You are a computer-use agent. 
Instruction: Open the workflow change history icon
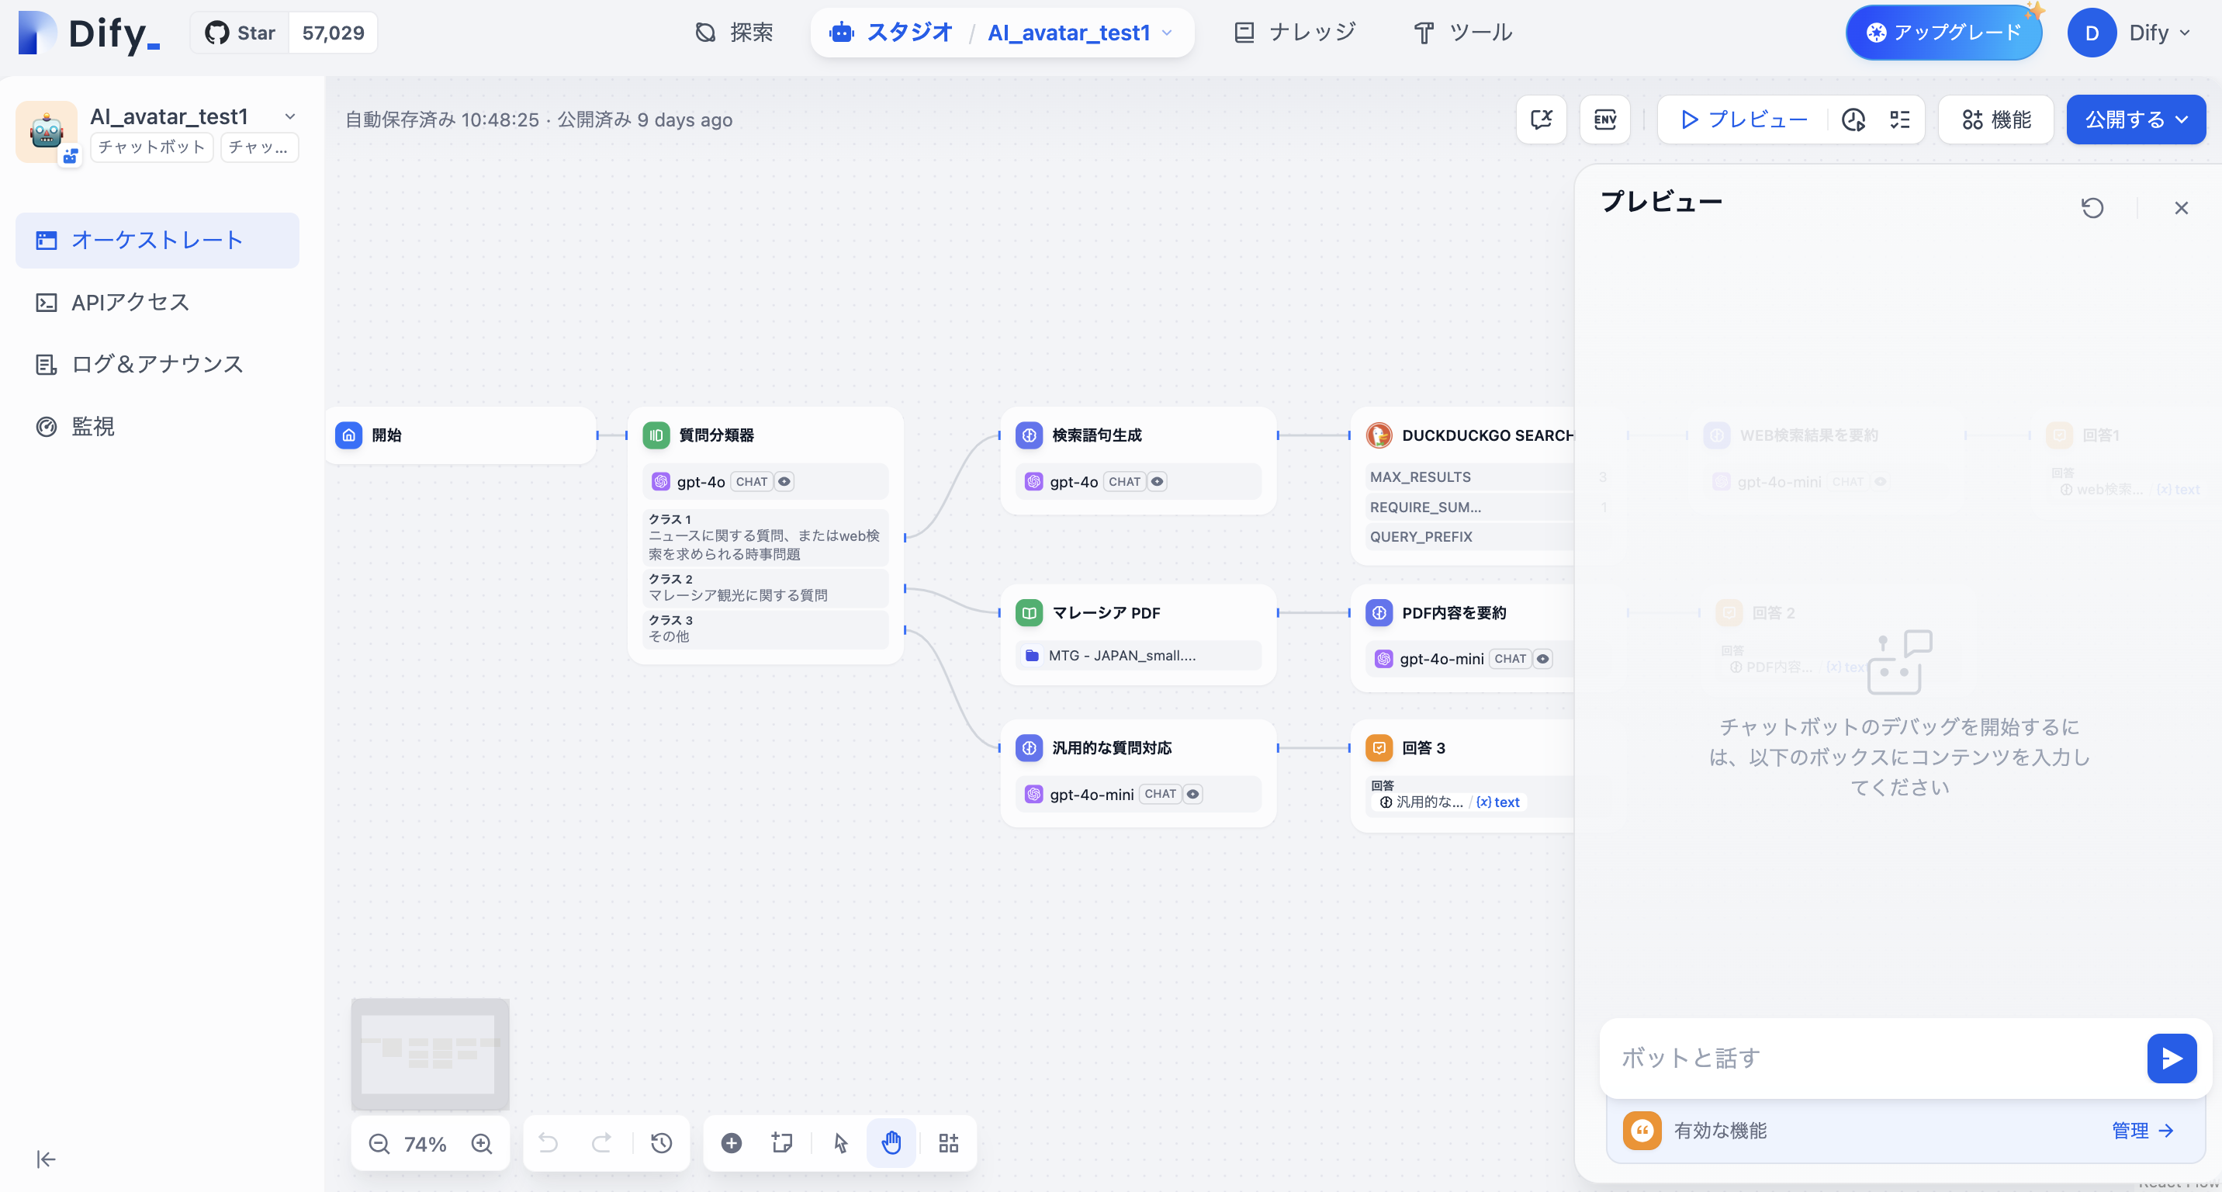[x=662, y=1143]
